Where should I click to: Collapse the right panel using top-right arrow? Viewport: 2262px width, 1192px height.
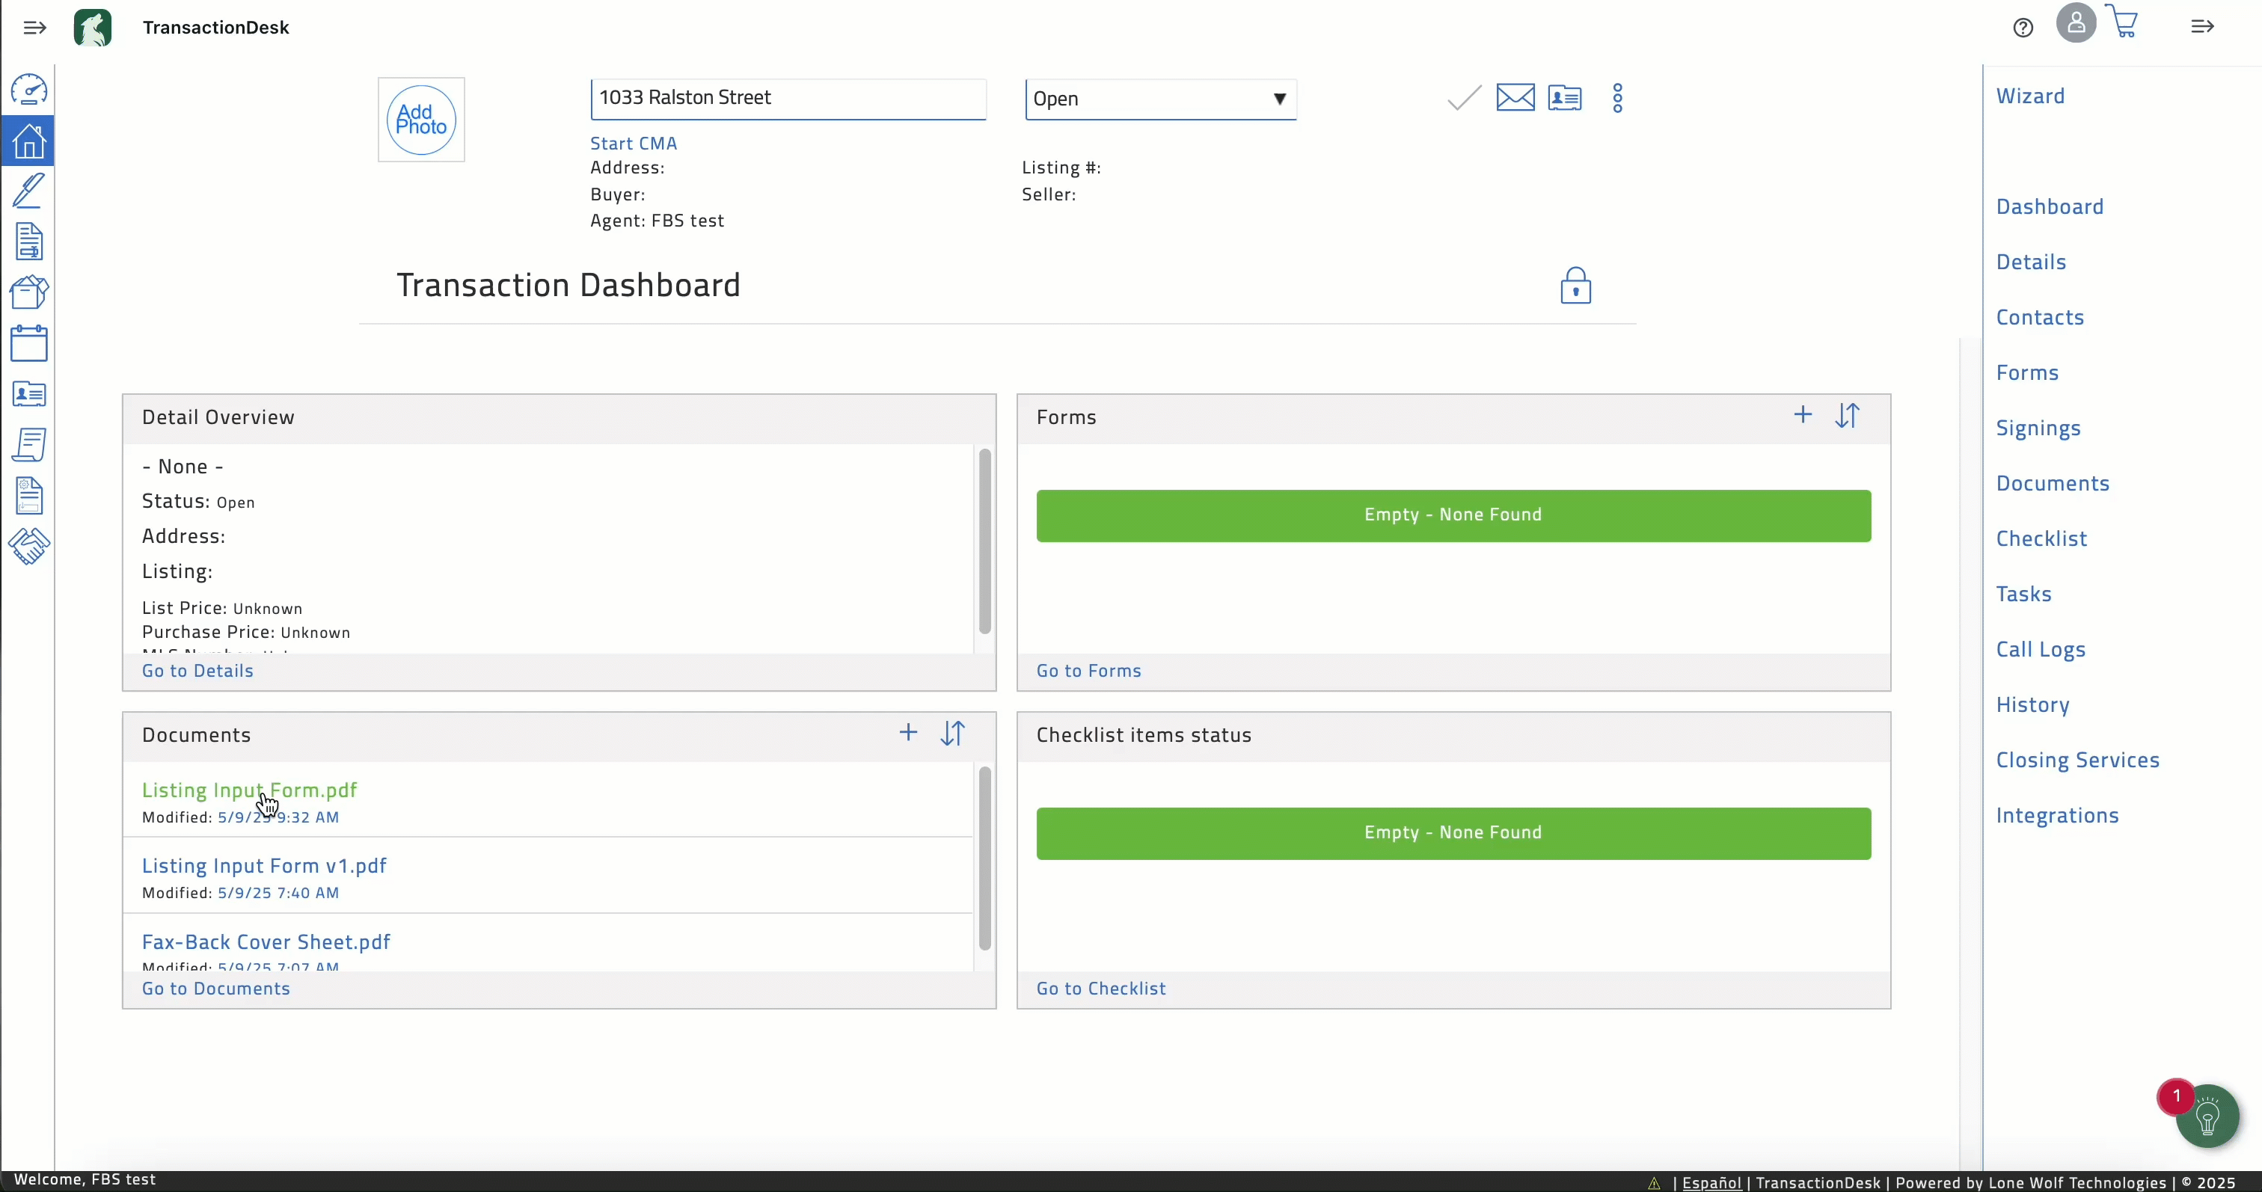pyautogui.click(x=2202, y=27)
